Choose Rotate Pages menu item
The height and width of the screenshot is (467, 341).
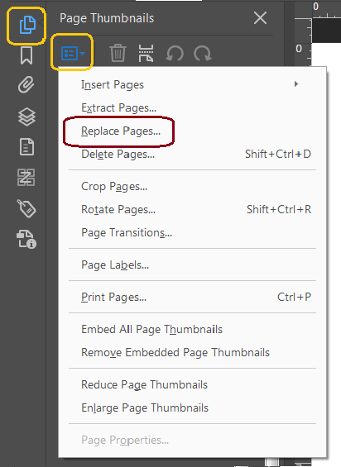pos(192,209)
